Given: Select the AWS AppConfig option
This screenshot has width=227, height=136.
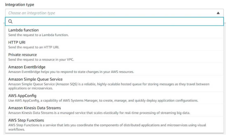Looking at the screenshot, I should coord(114,98).
